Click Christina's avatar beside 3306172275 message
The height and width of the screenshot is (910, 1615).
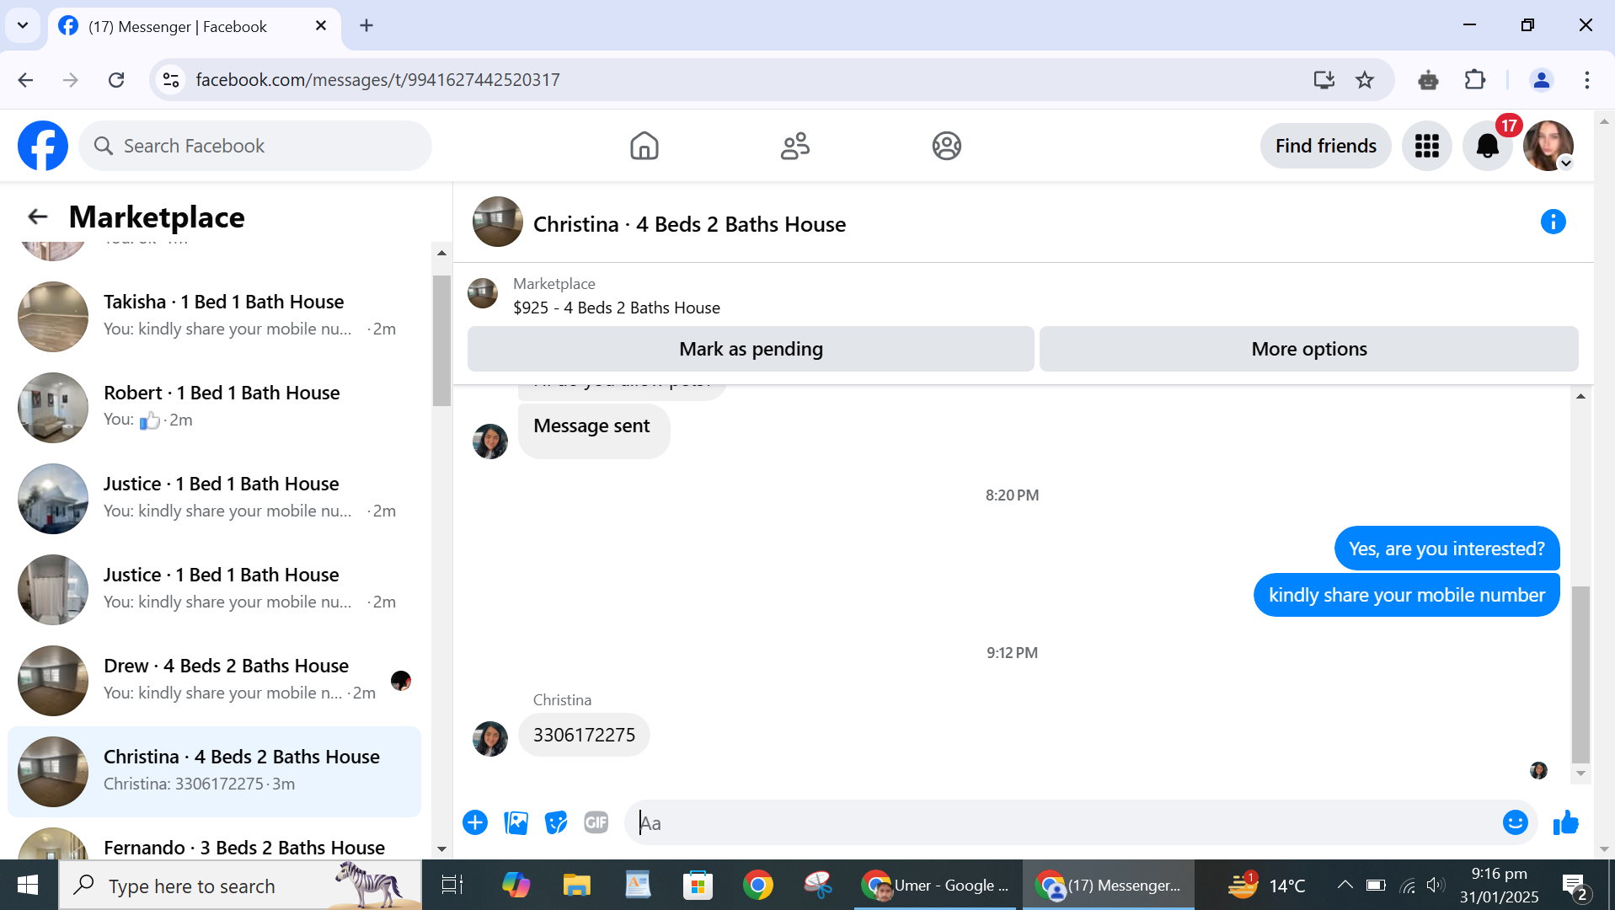pos(490,738)
